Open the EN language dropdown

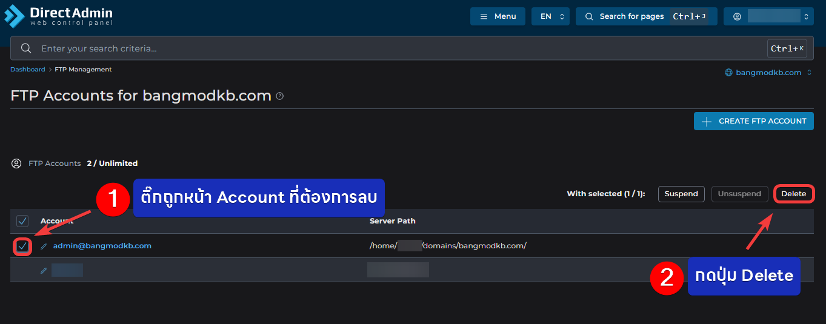tap(551, 16)
